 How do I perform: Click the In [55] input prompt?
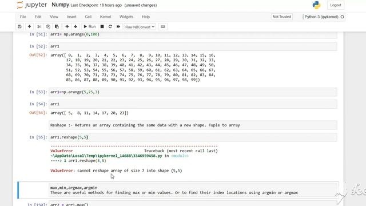coord(38,137)
